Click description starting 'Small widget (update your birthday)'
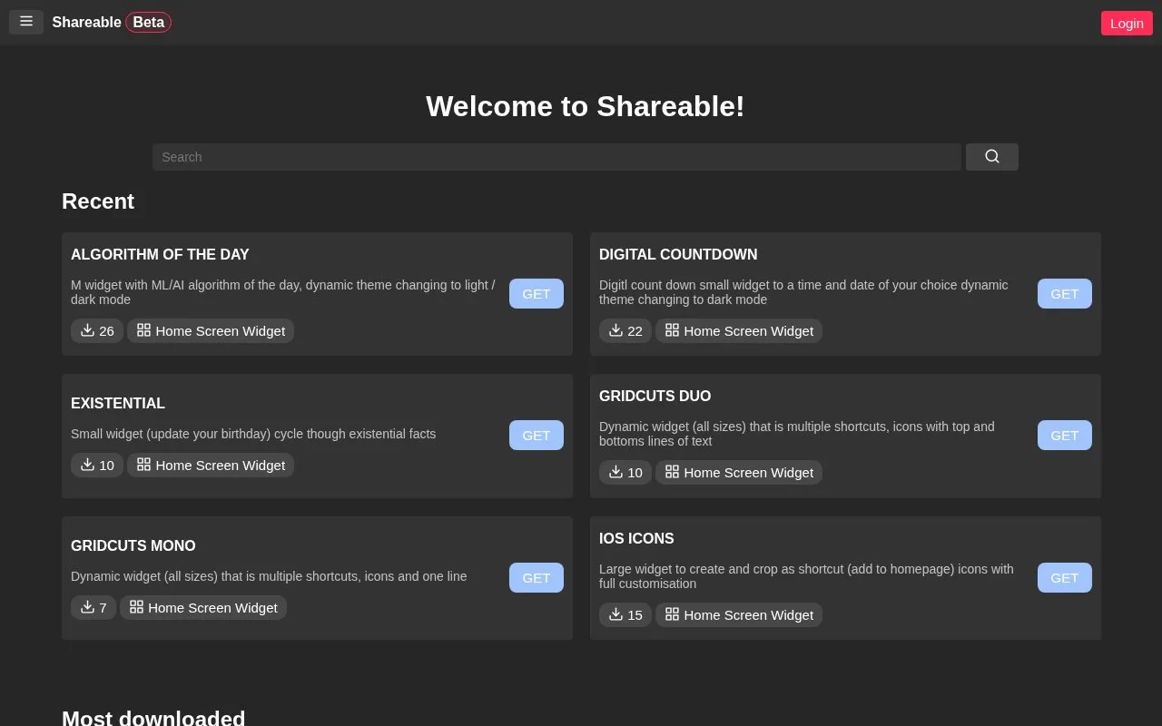 (253, 434)
